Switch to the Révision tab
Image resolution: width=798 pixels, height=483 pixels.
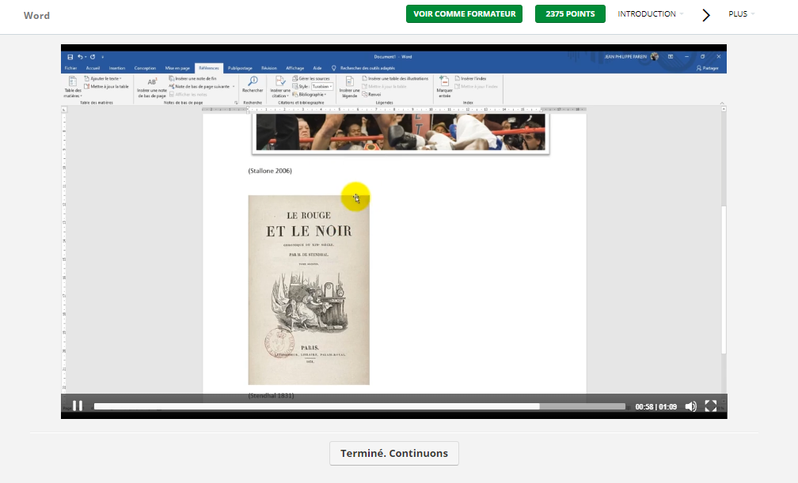click(269, 68)
